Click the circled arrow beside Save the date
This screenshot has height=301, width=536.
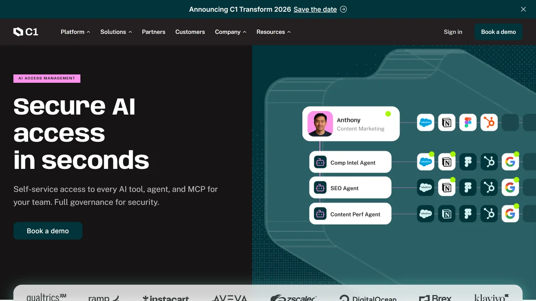coord(343,9)
